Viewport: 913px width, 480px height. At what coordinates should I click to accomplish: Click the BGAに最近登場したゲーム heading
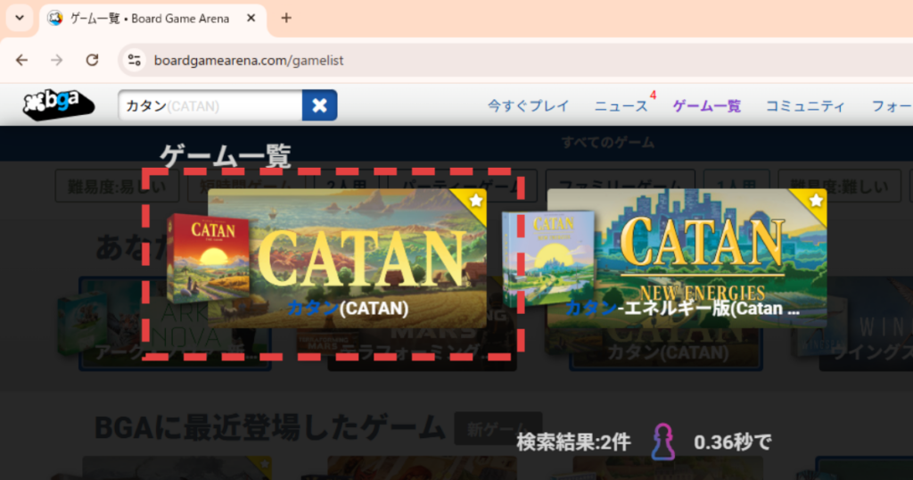point(269,428)
